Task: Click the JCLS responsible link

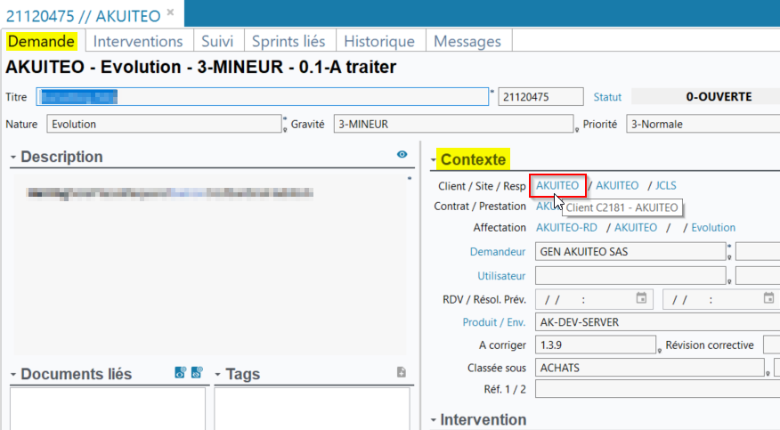Action: tap(666, 185)
